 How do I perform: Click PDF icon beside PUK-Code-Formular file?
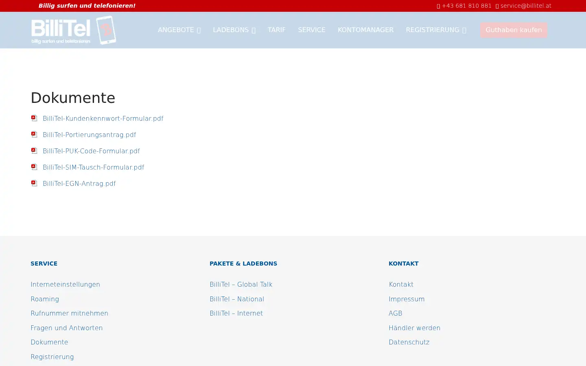pyautogui.click(x=34, y=150)
